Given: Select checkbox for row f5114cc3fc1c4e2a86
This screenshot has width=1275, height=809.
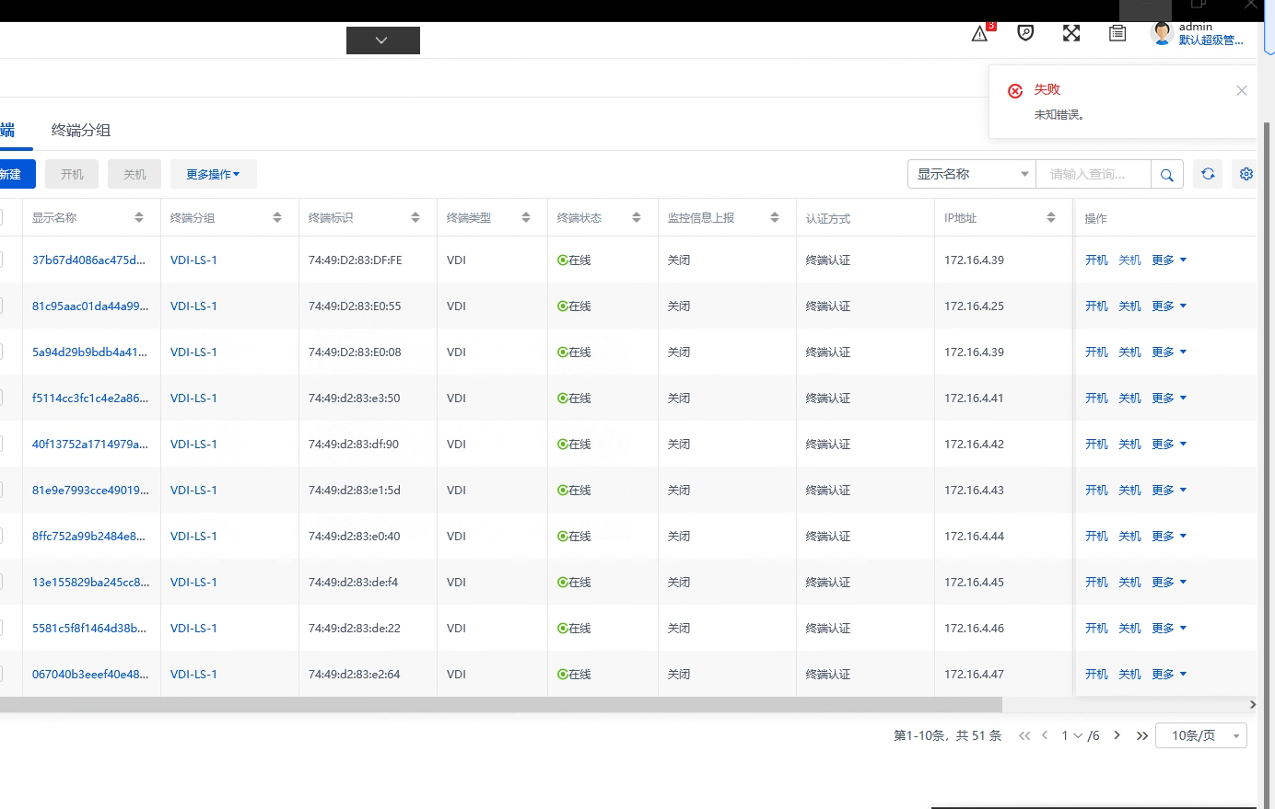Looking at the screenshot, I should click(0, 399).
